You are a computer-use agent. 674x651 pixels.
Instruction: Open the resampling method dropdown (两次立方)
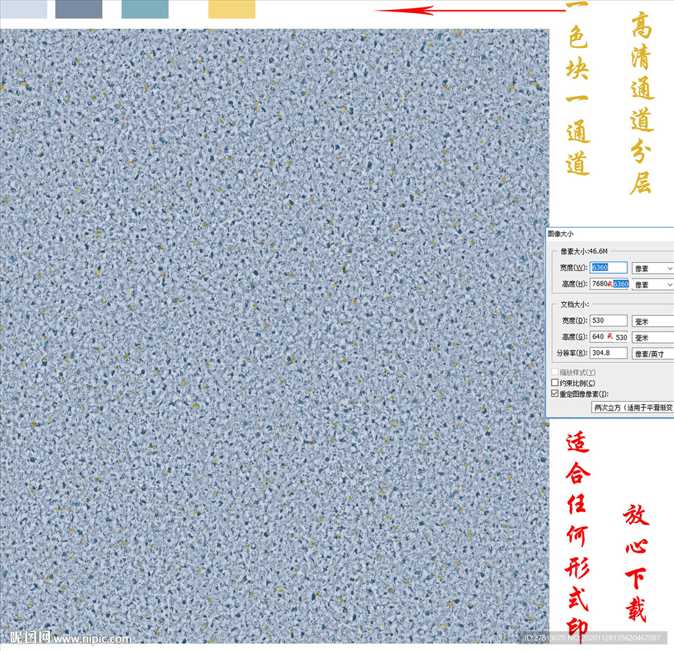(632, 407)
